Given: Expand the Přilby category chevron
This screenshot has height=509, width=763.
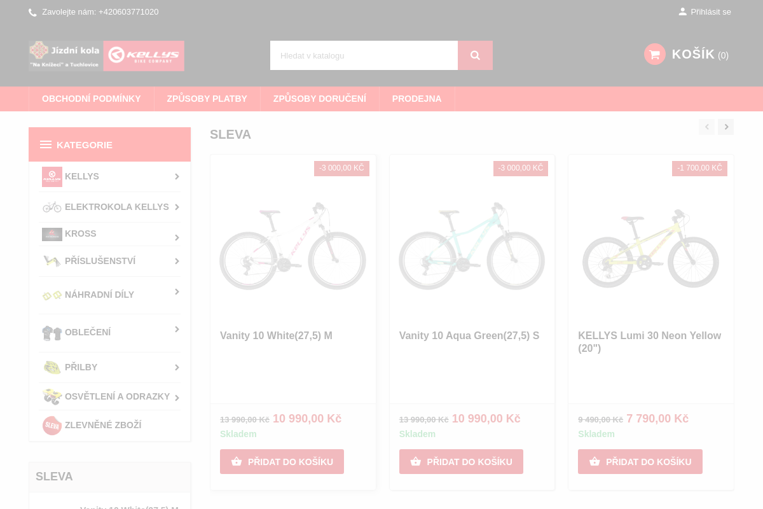Looking at the screenshot, I should tap(177, 367).
